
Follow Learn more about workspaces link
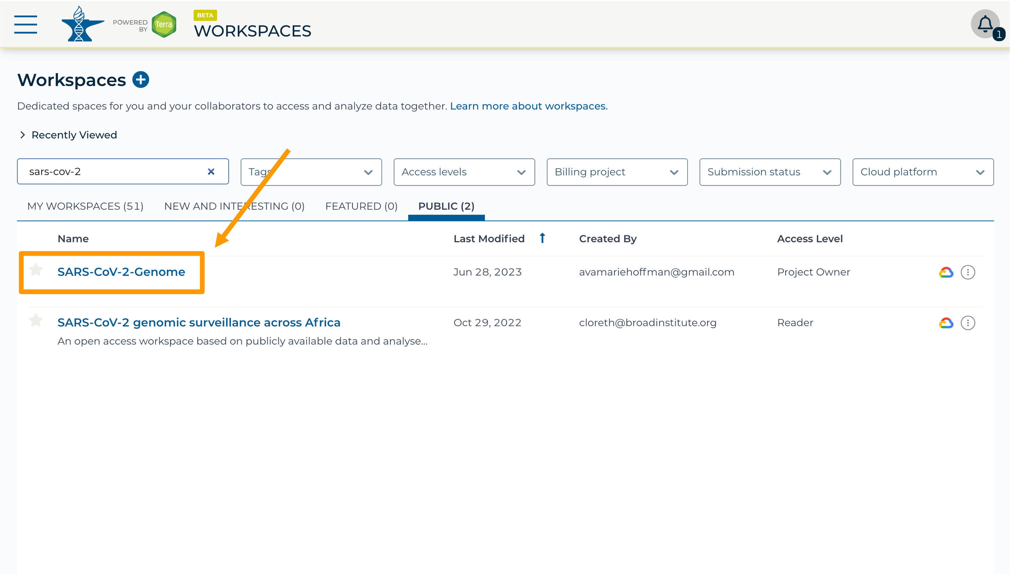pyautogui.click(x=529, y=106)
